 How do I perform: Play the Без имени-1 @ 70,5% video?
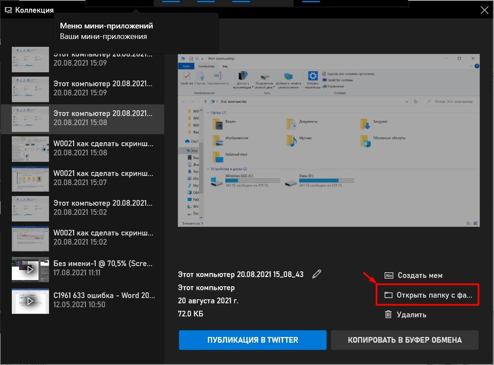[30, 270]
